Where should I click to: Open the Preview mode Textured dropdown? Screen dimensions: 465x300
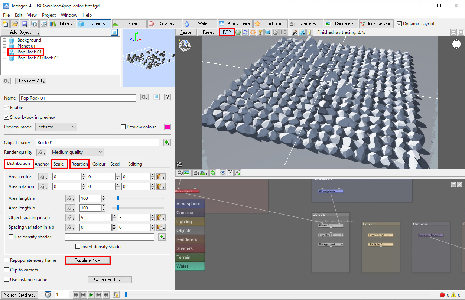click(x=56, y=127)
